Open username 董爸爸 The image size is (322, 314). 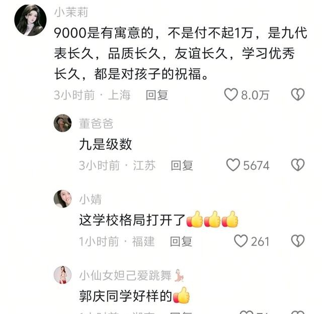click(x=96, y=124)
